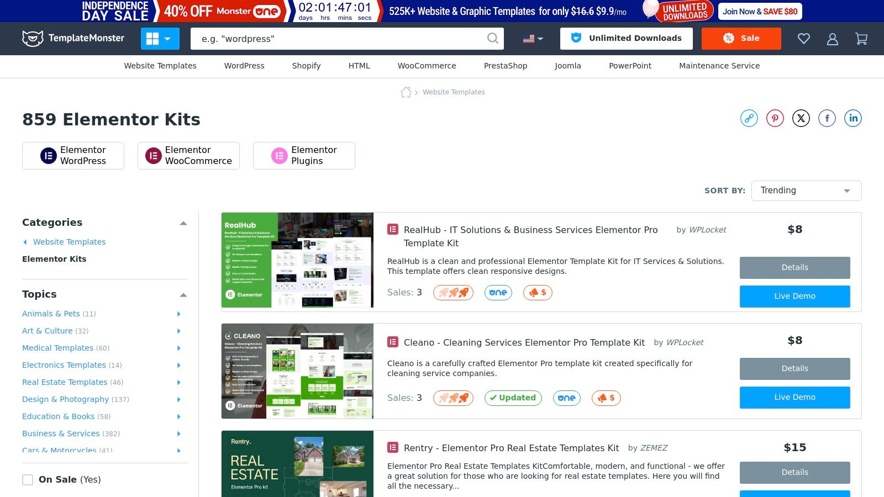The width and height of the screenshot is (884, 497).
Task: Click MonsterONE badge on RealHub
Action: (x=498, y=293)
